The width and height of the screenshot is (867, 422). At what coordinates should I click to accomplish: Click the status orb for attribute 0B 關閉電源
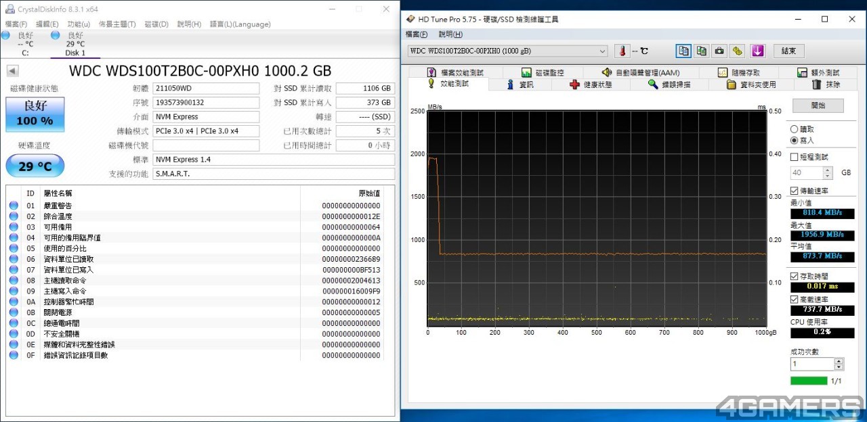[14, 312]
